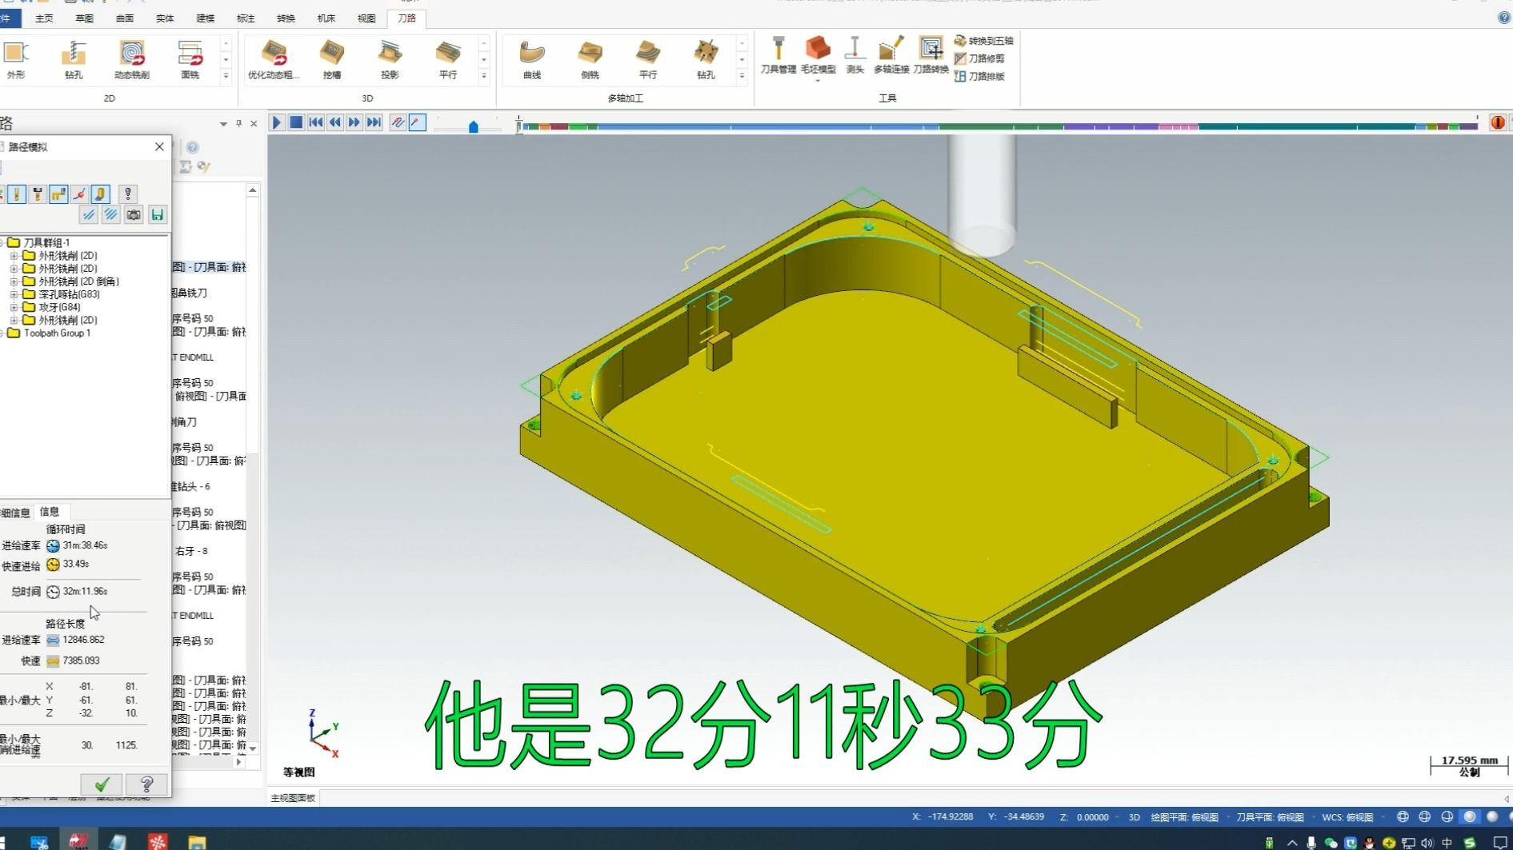This screenshot has width=1513, height=850.
Task: Stop the toolpath simulation
Action: point(296,122)
